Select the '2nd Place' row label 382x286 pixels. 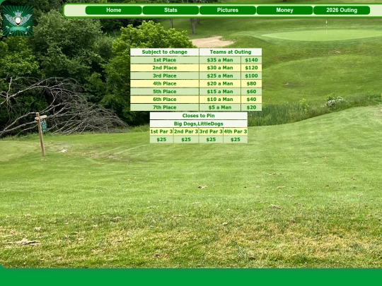tap(165, 68)
